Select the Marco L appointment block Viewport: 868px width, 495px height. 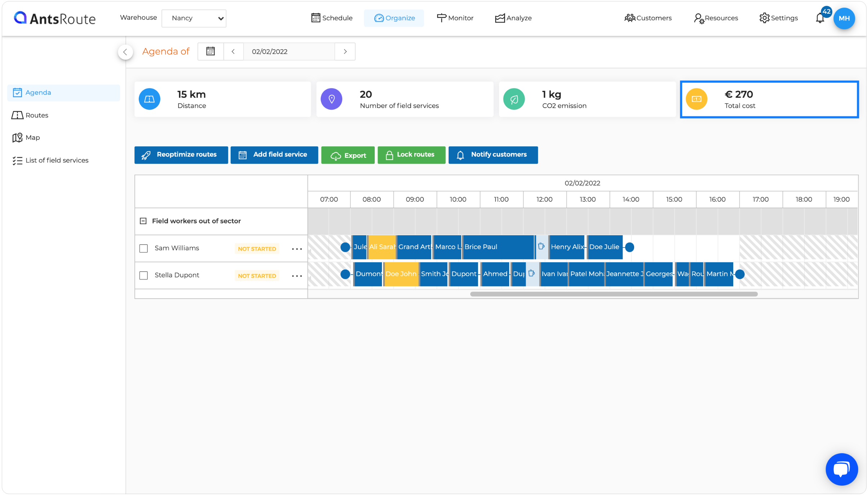pos(448,247)
